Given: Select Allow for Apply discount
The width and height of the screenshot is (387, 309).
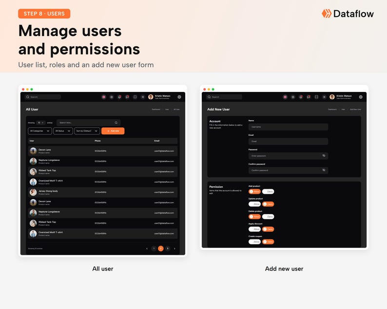Looking at the screenshot, I should point(254,229).
